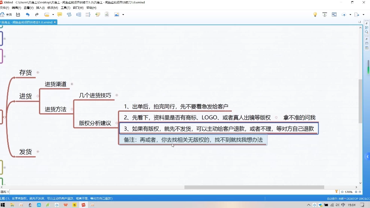Open the 插入(I) menu
This screenshot has height=208, width=370.
pos(40,8)
